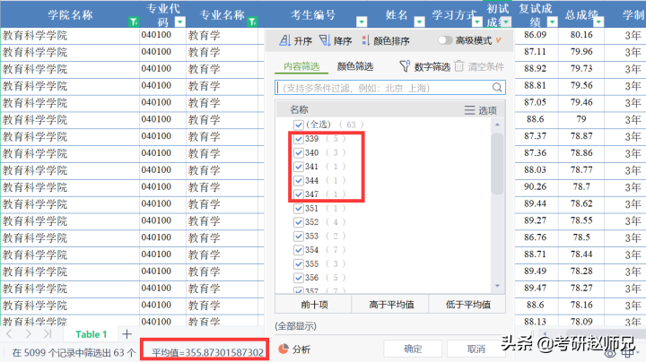This screenshot has height=362, width=646.
Task: Click filter list scroll up arrow
Action: [x=497, y=125]
